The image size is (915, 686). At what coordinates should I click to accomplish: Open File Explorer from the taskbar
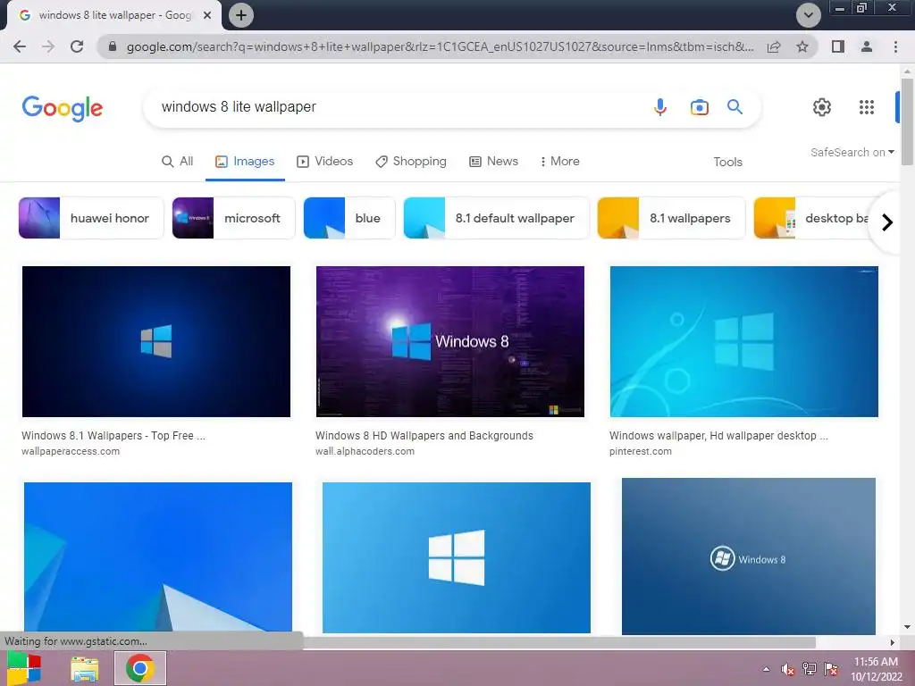tap(85, 669)
